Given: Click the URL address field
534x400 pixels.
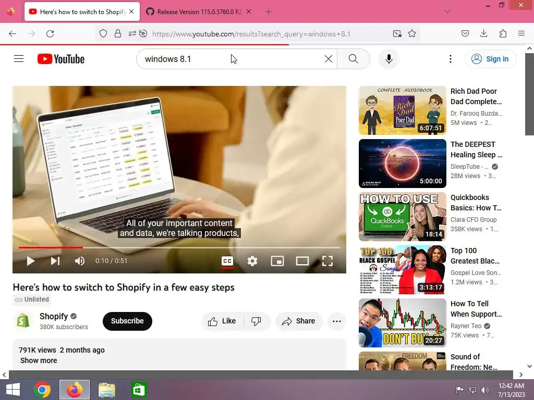Looking at the screenshot, I should [251, 34].
